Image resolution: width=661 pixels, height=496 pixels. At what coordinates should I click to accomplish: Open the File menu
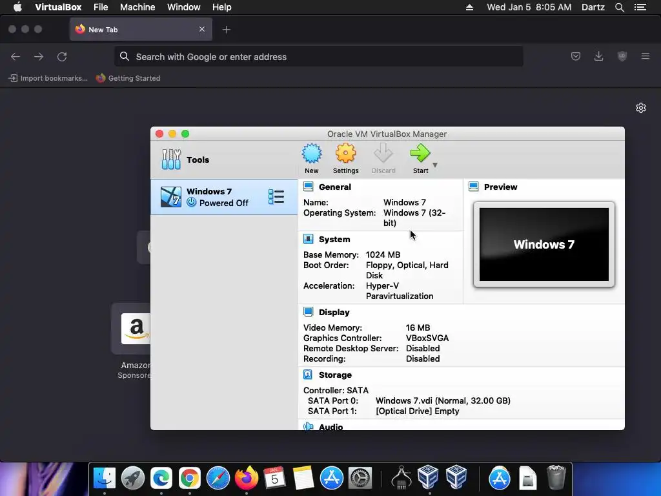pyautogui.click(x=101, y=7)
